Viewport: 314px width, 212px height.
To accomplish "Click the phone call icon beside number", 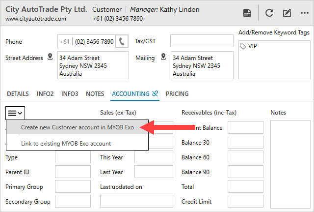I will tap(122, 42).
